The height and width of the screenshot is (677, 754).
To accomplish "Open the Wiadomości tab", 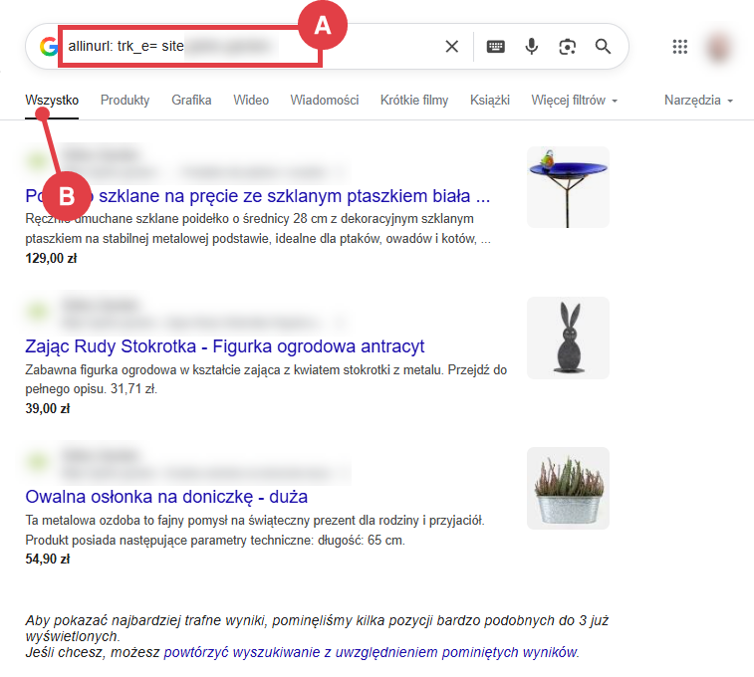I will click(324, 101).
